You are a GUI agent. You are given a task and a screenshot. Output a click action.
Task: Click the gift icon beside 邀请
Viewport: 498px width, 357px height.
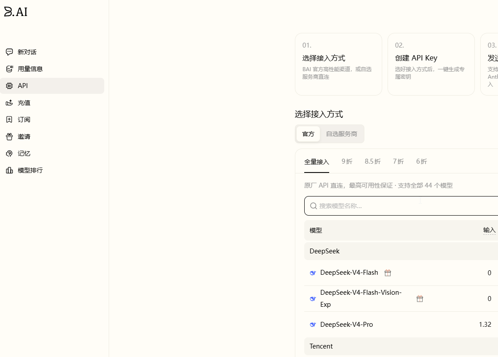point(9,136)
